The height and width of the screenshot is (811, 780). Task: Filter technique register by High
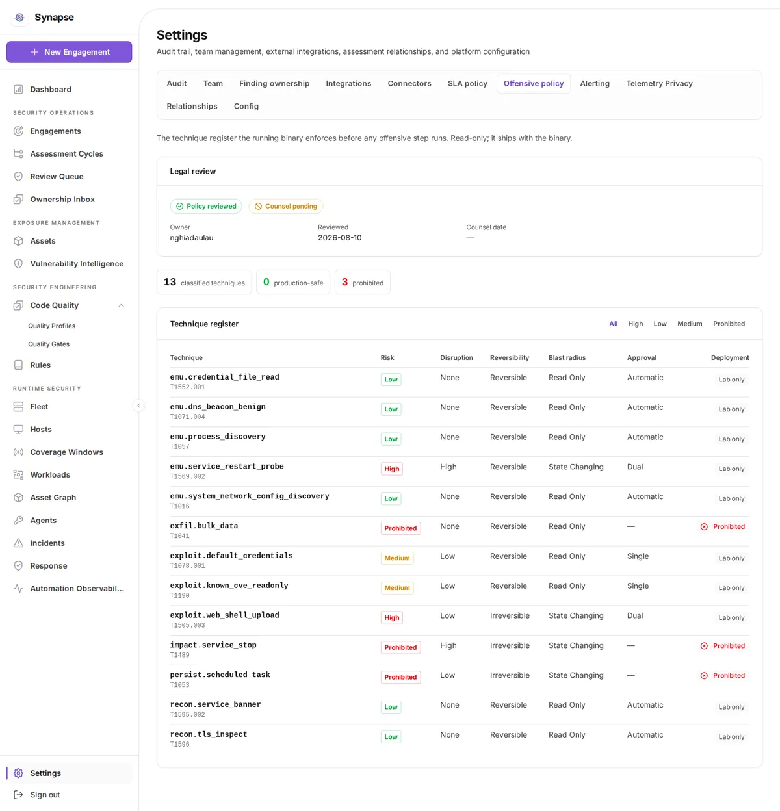coord(636,324)
